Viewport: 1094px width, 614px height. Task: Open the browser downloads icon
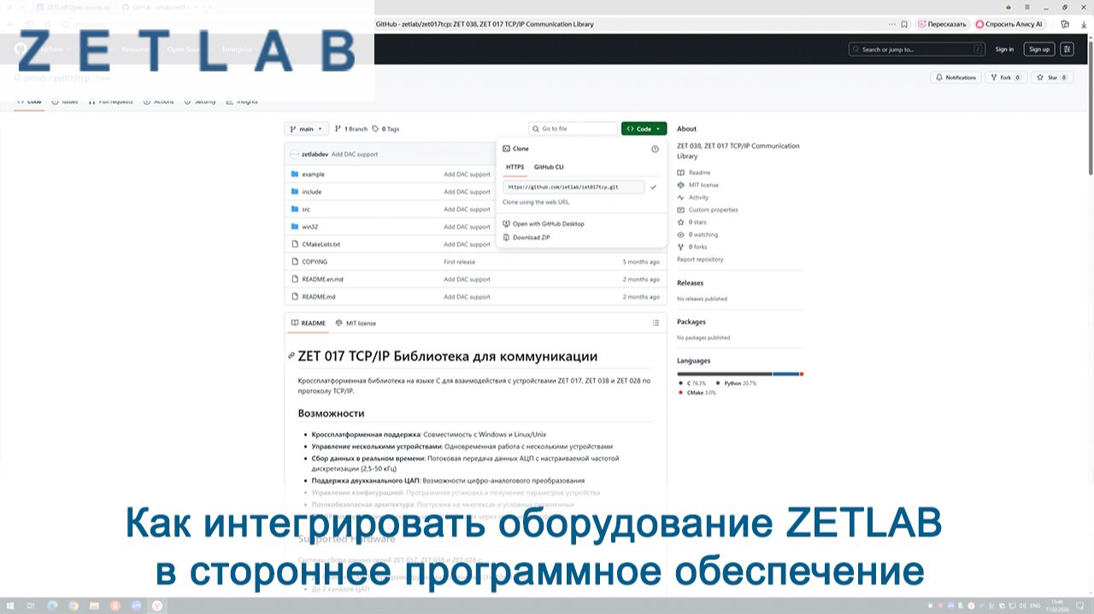pyautogui.click(x=1083, y=24)
